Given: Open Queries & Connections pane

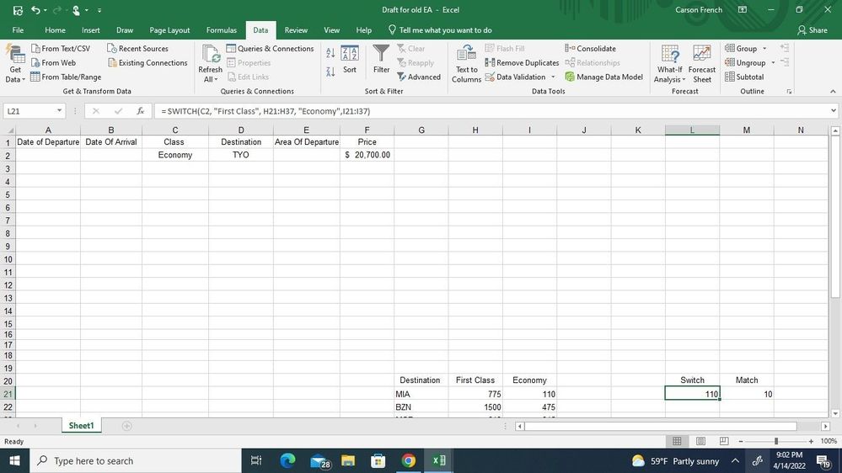Looking at the screenshot, I should (270, 48).
